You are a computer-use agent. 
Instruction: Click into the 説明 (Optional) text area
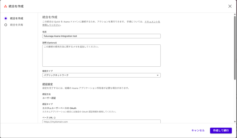tap(101, 56)
